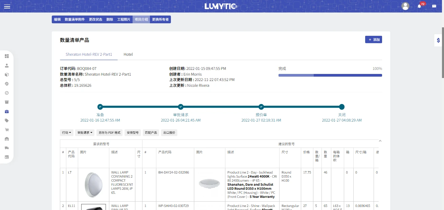This screenshot has width=444, height=210.
Task: Click product code BH-DAY24-02-032986
Action: point(174,172)
